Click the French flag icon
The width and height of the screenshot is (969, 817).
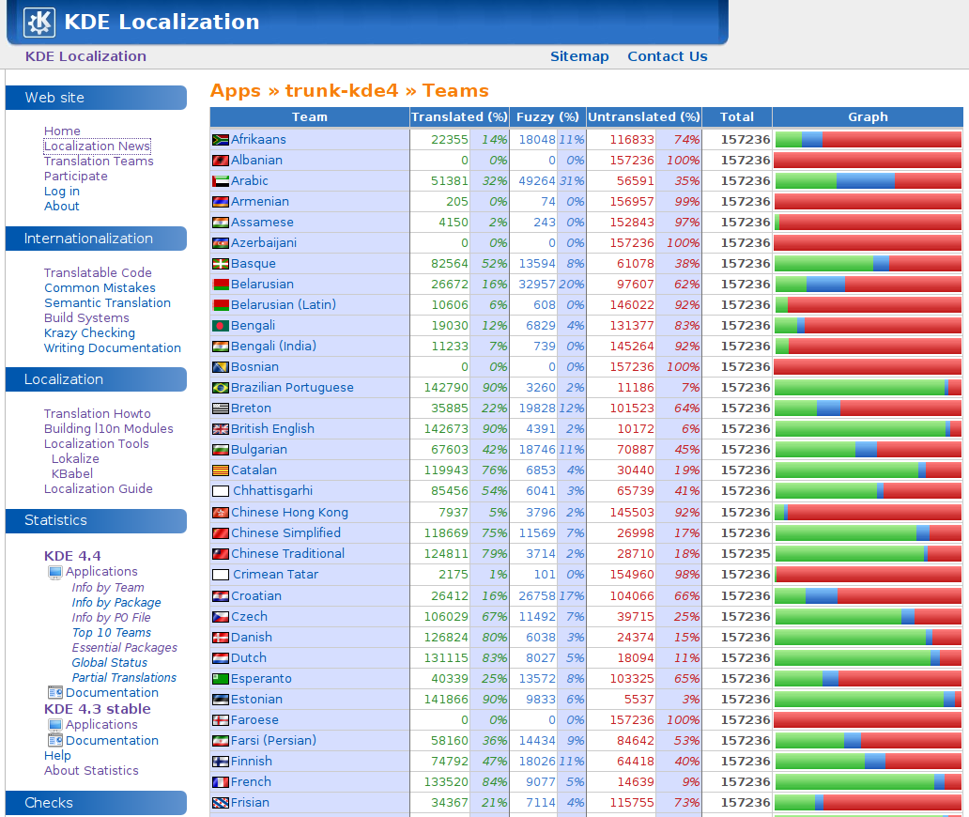click(221, 782)
